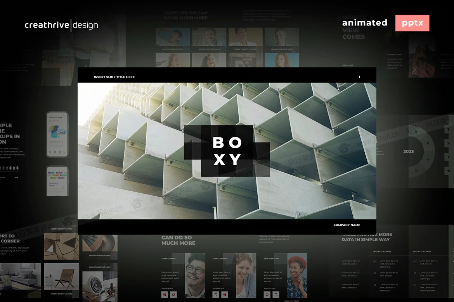
Task: Select the lower phone mockup screen
Action: [57, 181]
